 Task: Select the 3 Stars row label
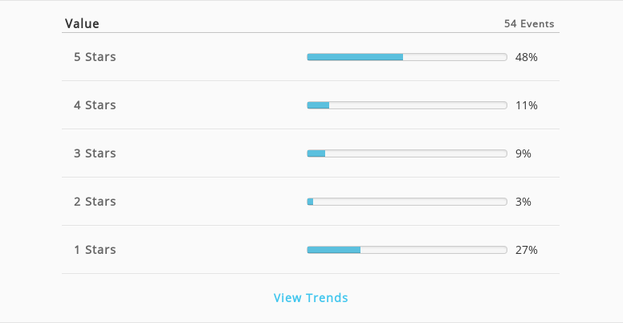click(x=95, y=153)
